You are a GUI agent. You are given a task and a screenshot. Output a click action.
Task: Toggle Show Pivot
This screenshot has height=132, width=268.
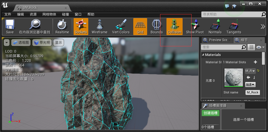point(195,27)
